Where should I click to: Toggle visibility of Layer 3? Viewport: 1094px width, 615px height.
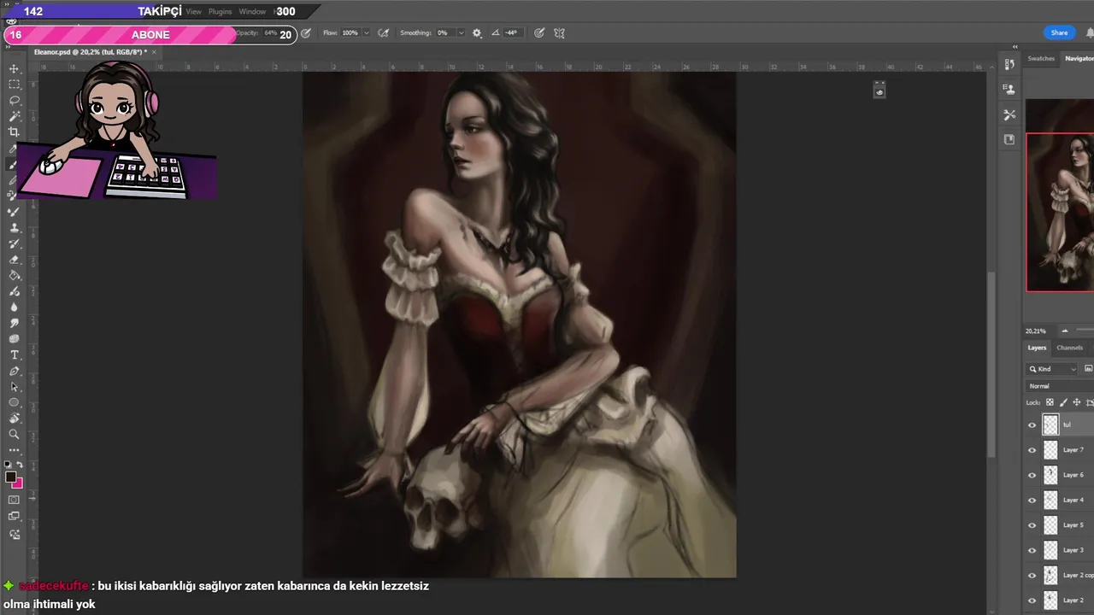(1032, 550)
